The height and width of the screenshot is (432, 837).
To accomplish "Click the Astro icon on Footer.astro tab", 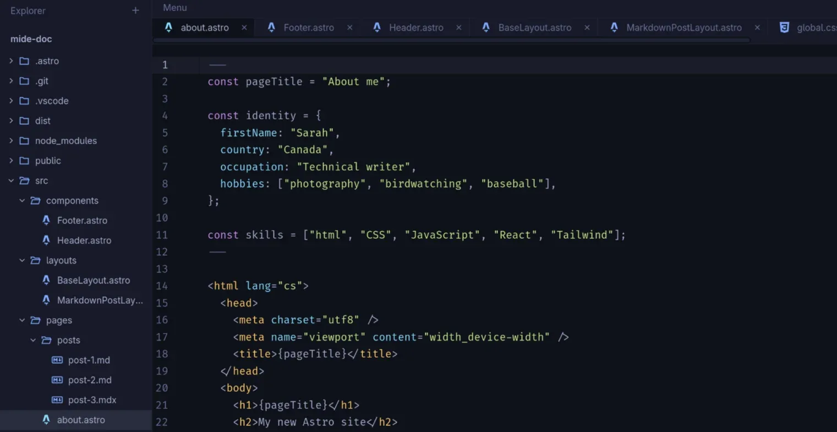I will [x=271, y=27].
